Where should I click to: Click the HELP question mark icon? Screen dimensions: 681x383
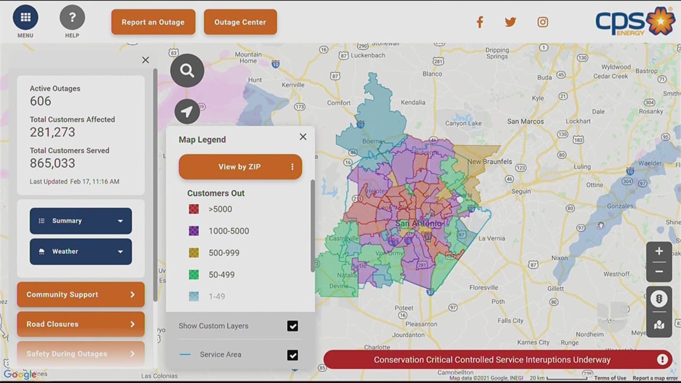(72, 17)
